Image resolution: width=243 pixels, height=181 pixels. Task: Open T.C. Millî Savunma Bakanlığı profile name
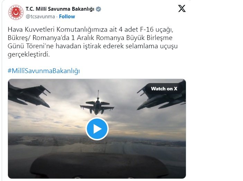(60, 9)
